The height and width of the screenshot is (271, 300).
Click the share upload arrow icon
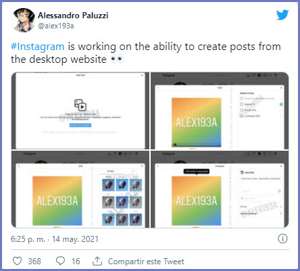(x=97, y=261)
